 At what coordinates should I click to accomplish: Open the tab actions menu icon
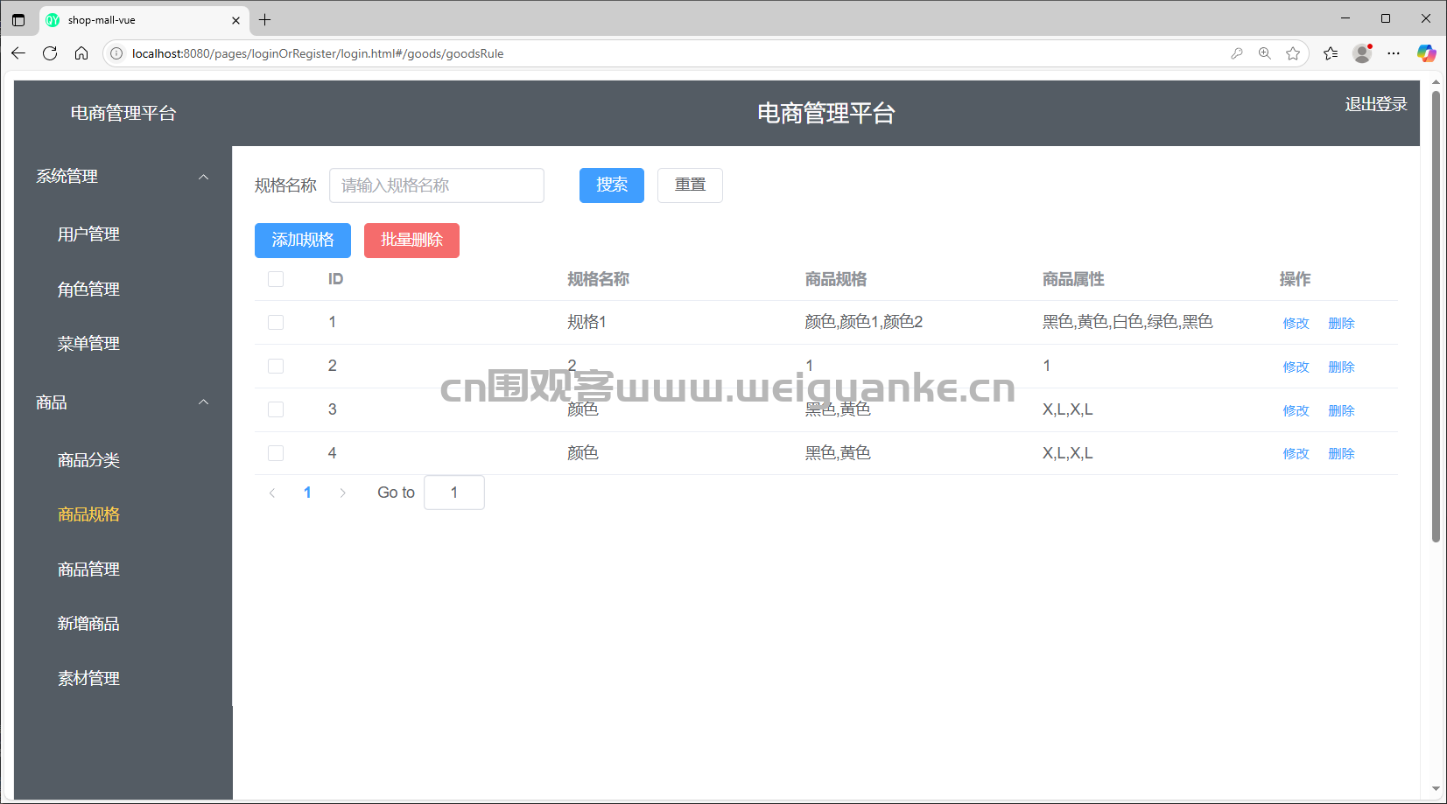[x=18, y=20]
